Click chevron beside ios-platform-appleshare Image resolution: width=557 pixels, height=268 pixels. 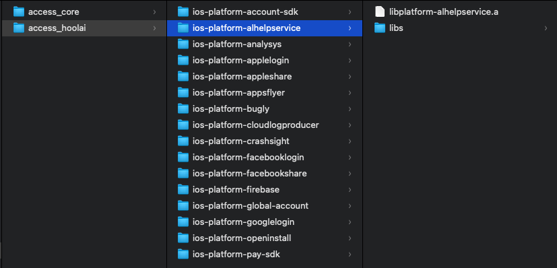point(350,77)
